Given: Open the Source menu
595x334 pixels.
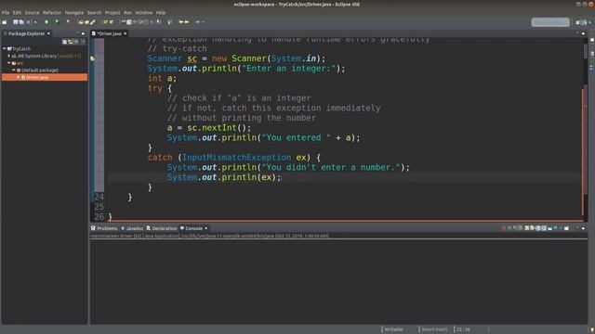Looking at the screenshot, I should [x=32, y=12].
